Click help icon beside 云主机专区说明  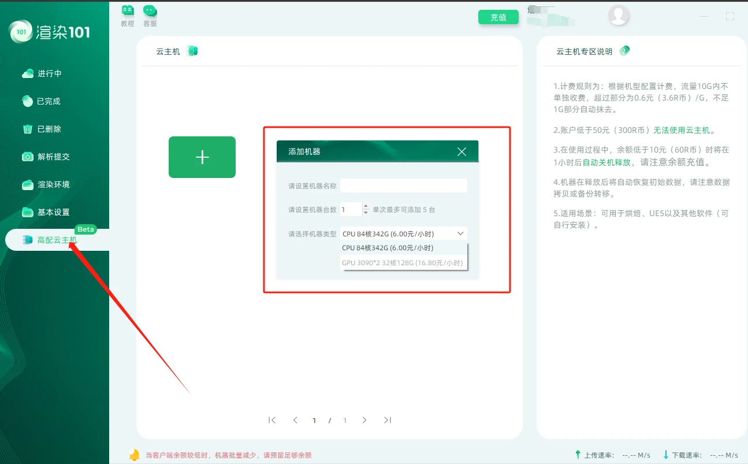(624, 51)
